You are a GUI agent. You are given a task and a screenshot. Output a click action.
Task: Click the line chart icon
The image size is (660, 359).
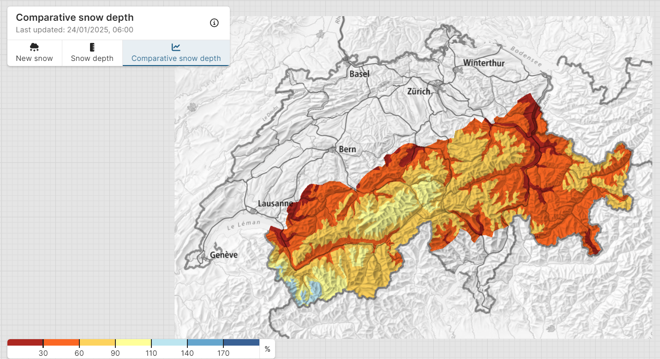point(176,47)
